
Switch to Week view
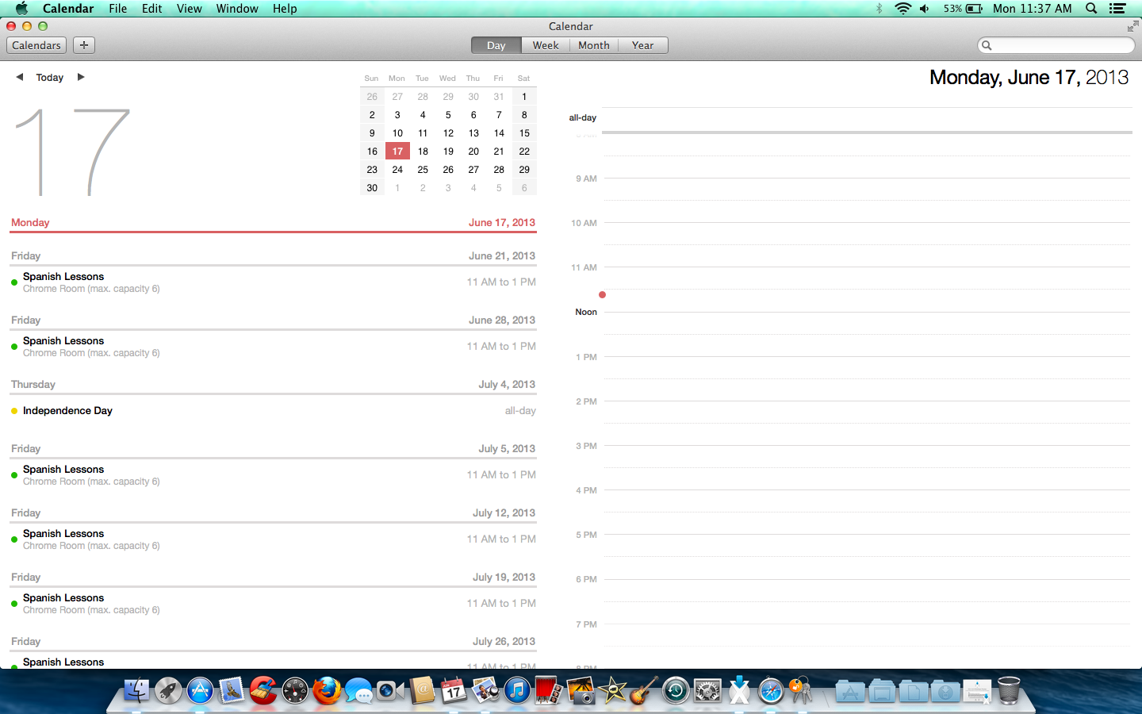tap(545, 45)
